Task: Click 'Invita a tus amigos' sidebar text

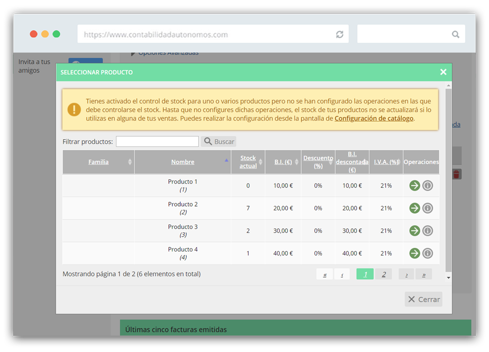Action: pos(34,66)
